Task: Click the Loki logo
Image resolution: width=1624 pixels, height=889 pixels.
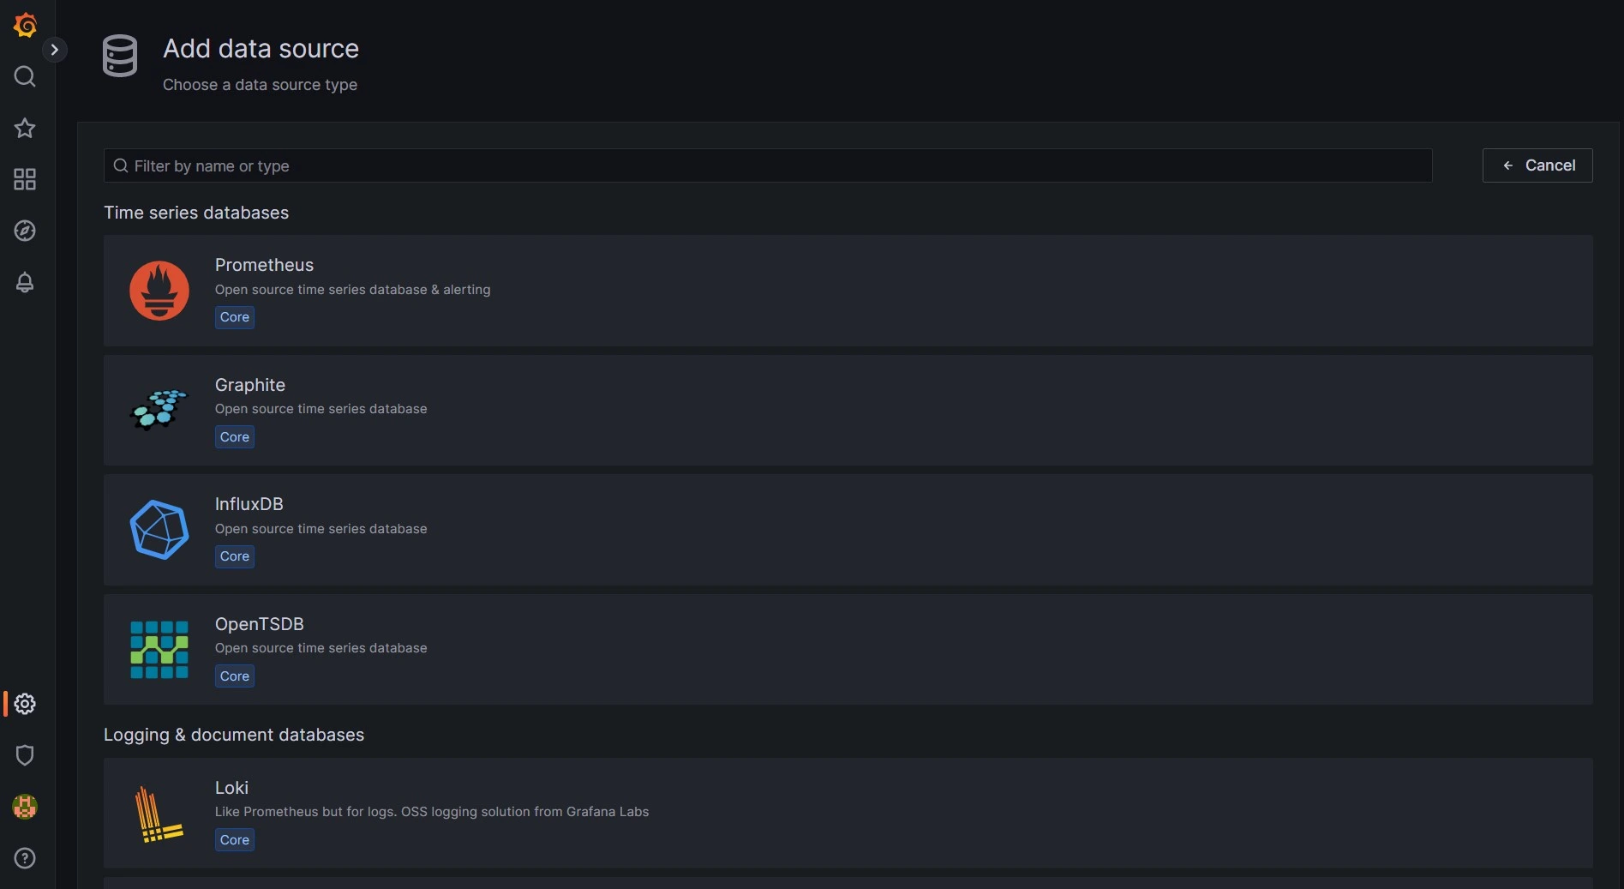Action: (158, 813)
